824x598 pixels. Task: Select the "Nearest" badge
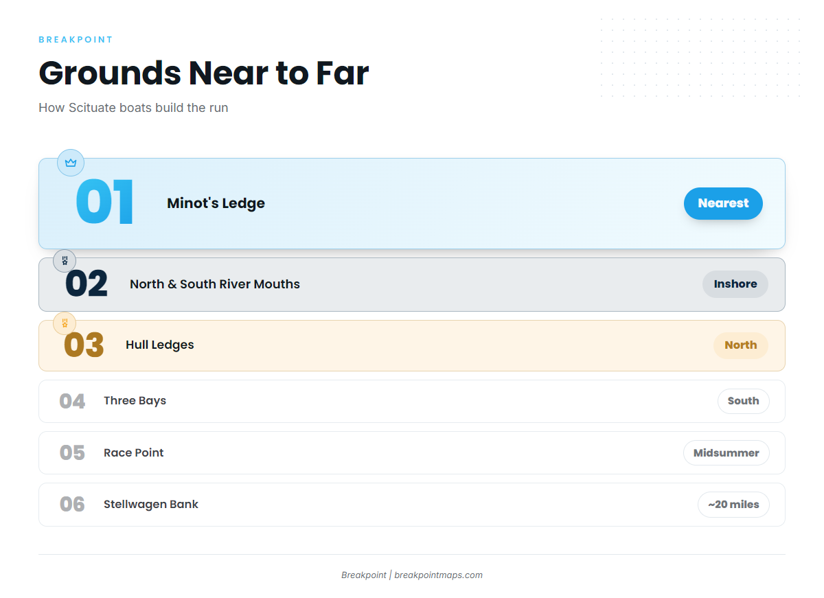click(723, 203)
